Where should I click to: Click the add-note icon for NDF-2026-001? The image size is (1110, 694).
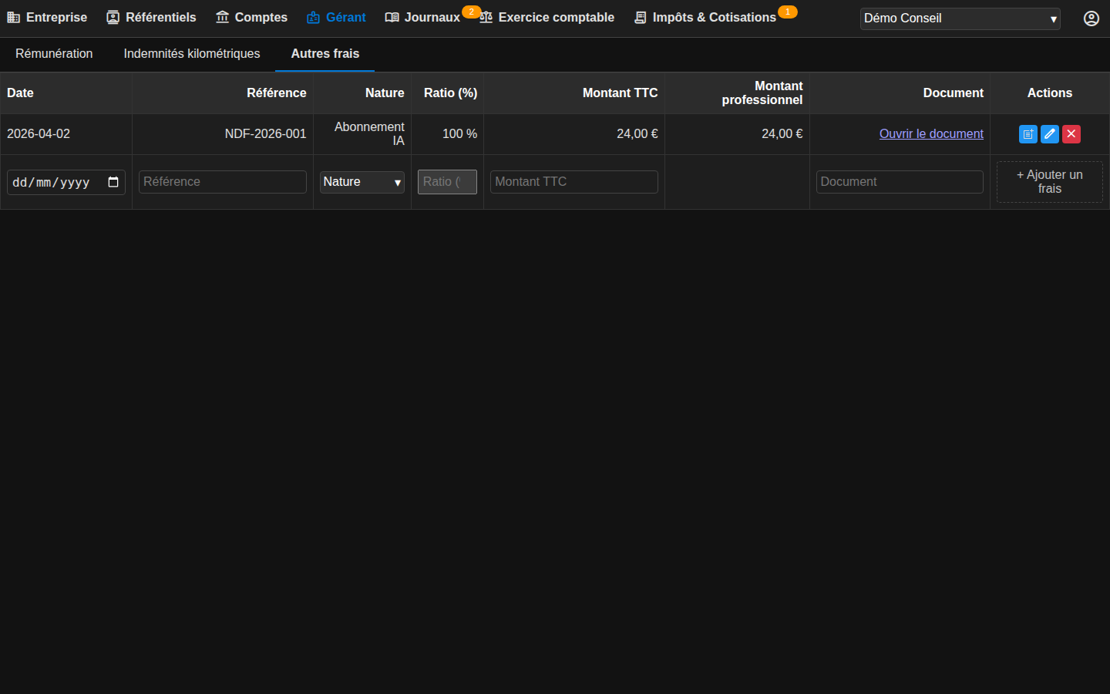click(x=1028, y=134)
